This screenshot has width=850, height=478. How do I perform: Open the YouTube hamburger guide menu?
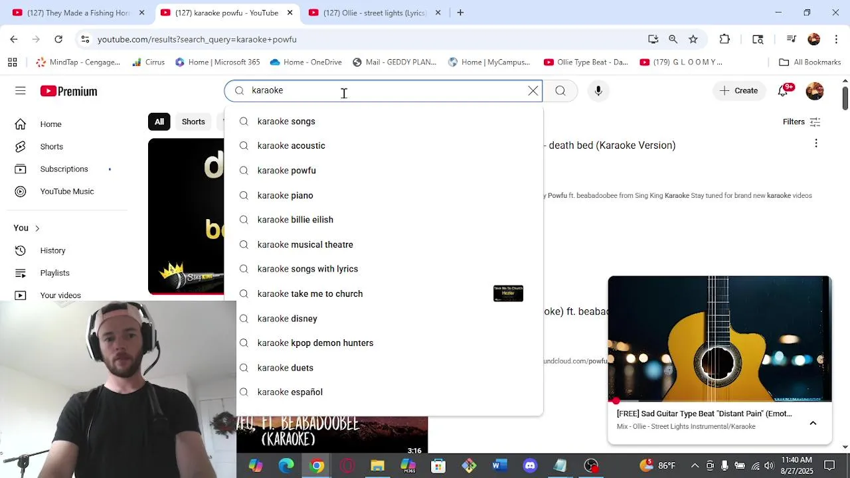coord(21,91)
